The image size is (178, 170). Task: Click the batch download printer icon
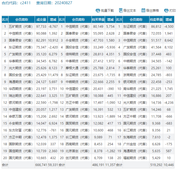[x=98, y=11]
